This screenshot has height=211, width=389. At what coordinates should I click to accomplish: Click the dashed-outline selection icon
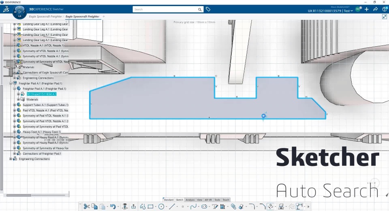point(292,207)
